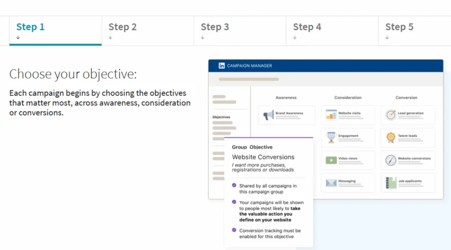Viewport: 451px width, 250px height.
Task: Click the Engagement trophy icon
Action: (x=331, y=137)
